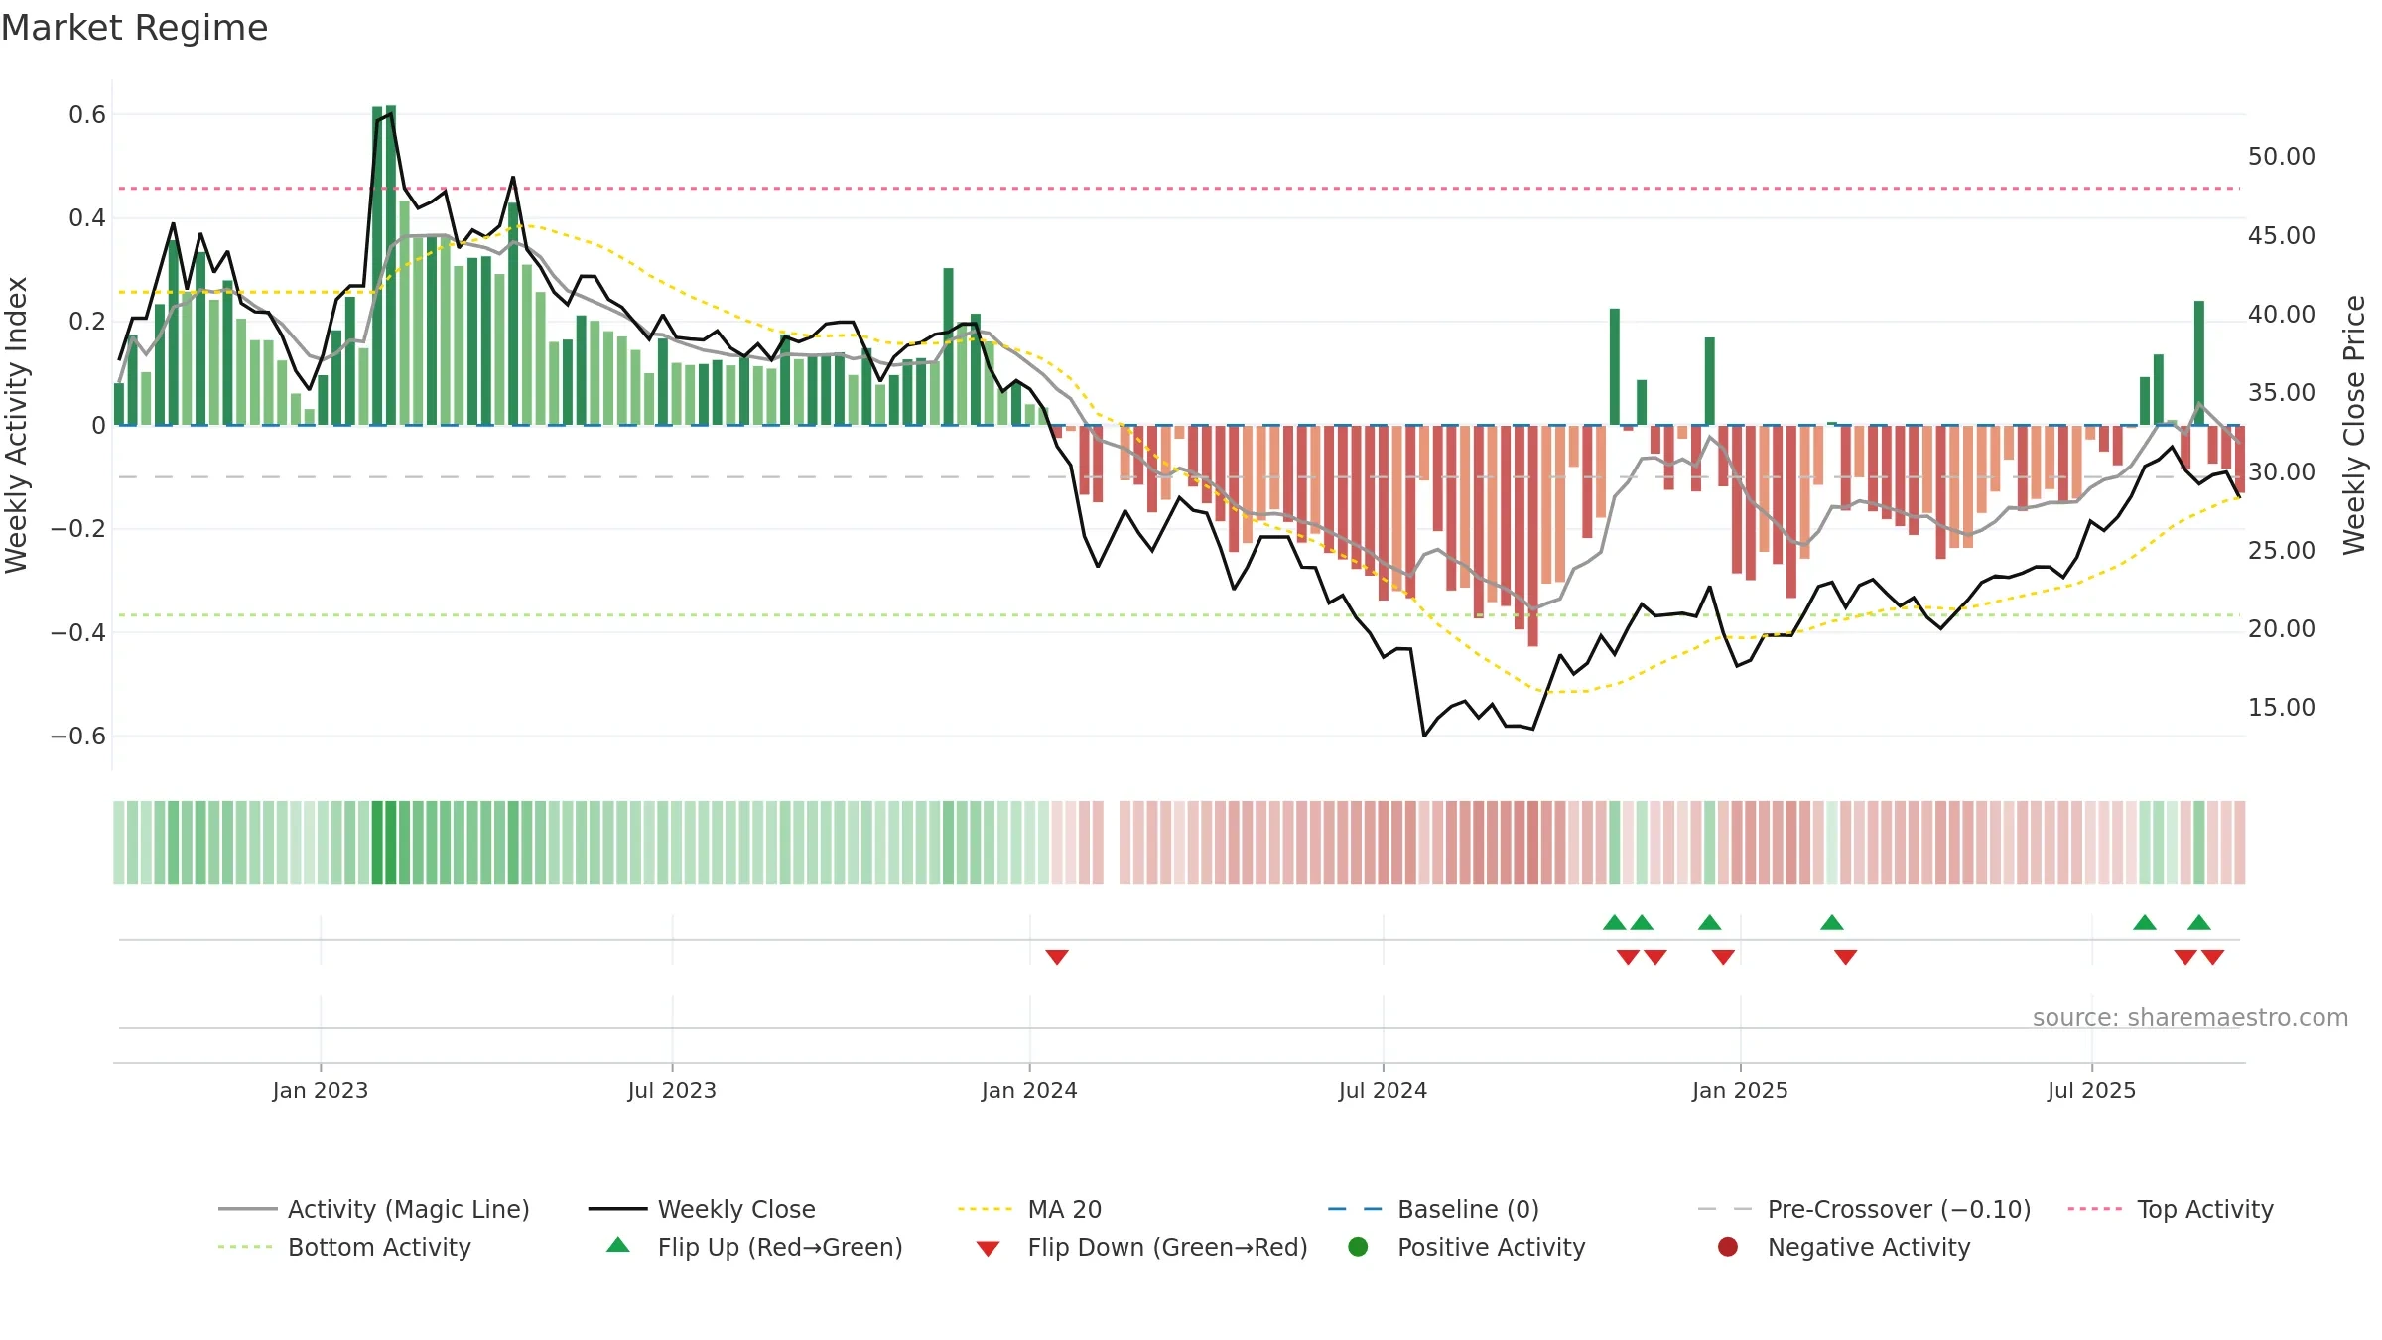Image resolution: width=2382 pixels, height=1340 pixels.
Task: Click the 0.6 tick on the activity axis
Action: pyautogui.click(x=87, y=114)
